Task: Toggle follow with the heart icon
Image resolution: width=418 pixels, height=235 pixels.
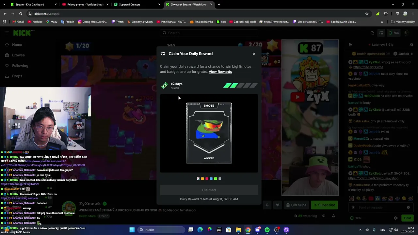Action: pyautogui.click(x=278, y=205)
